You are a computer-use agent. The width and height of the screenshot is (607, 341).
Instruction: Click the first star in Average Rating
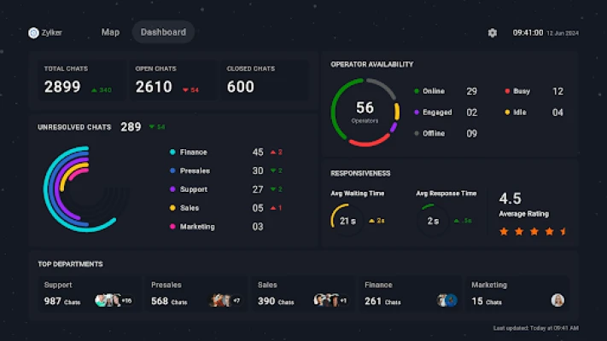point(504,231)
